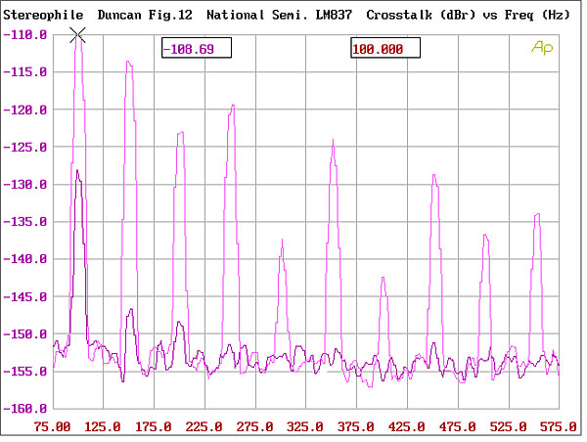Screen dimensions: 587x442
Task: Click the 125.0 x-axis label
Action: (x=103, y=426)
